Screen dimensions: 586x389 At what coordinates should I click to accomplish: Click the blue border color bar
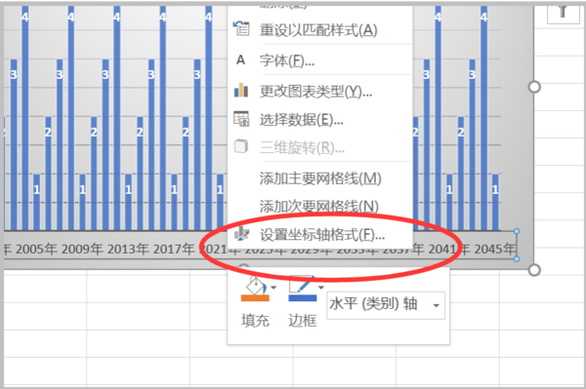(x=303, y=298)
